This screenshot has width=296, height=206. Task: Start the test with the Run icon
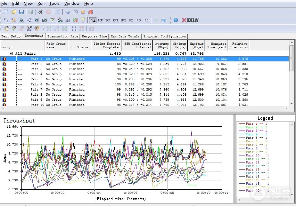coord(40,12)
